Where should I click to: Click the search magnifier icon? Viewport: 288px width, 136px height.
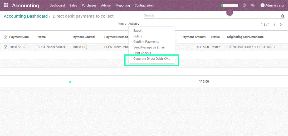tap(282, 16)
